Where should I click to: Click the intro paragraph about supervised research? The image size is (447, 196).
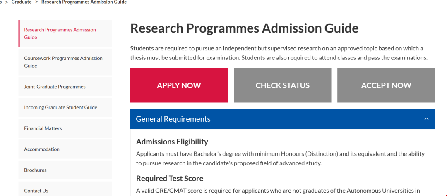tap(278, 53)
